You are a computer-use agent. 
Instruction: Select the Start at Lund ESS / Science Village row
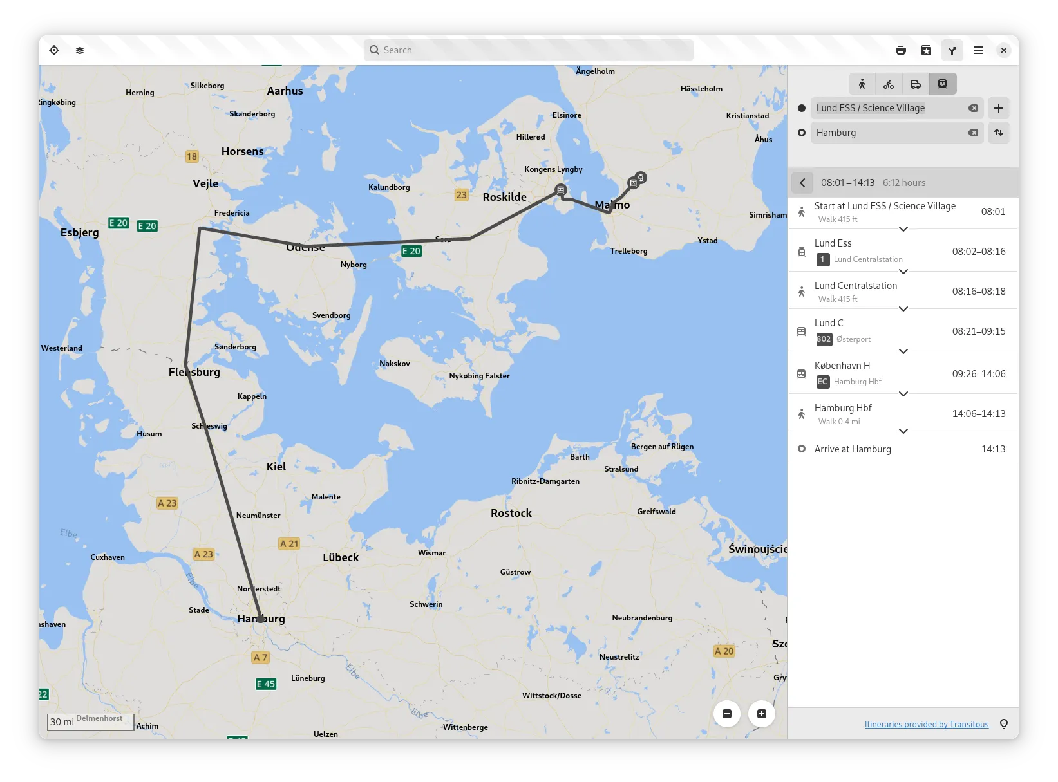coord(903,213)
